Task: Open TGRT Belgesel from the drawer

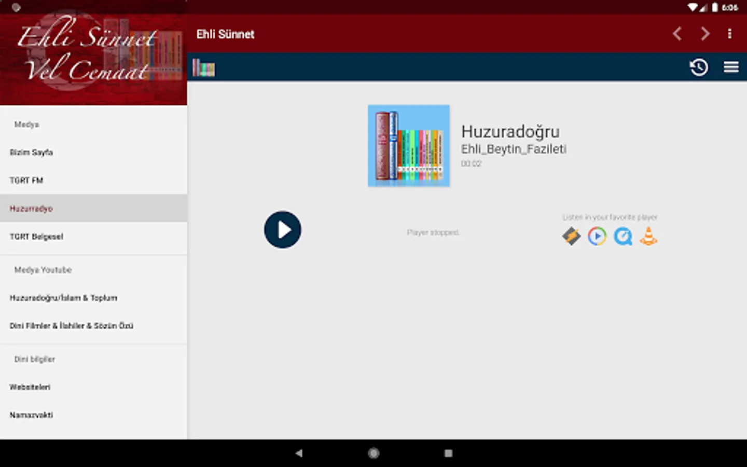Action: point(93,236)
